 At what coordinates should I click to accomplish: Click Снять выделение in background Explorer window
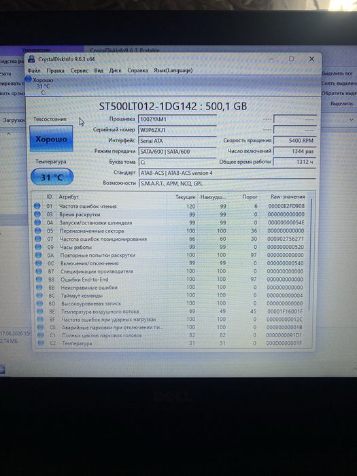(x=339, y=84)
